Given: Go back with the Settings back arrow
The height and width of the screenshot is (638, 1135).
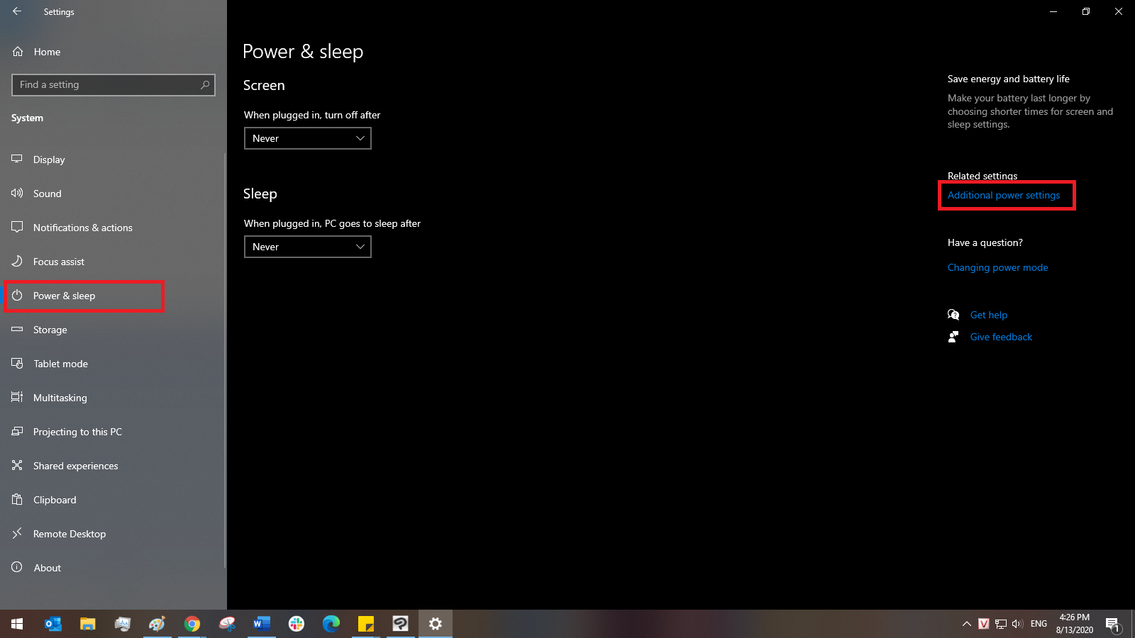Looking at the screenshot, I should [x=17, y=11].
